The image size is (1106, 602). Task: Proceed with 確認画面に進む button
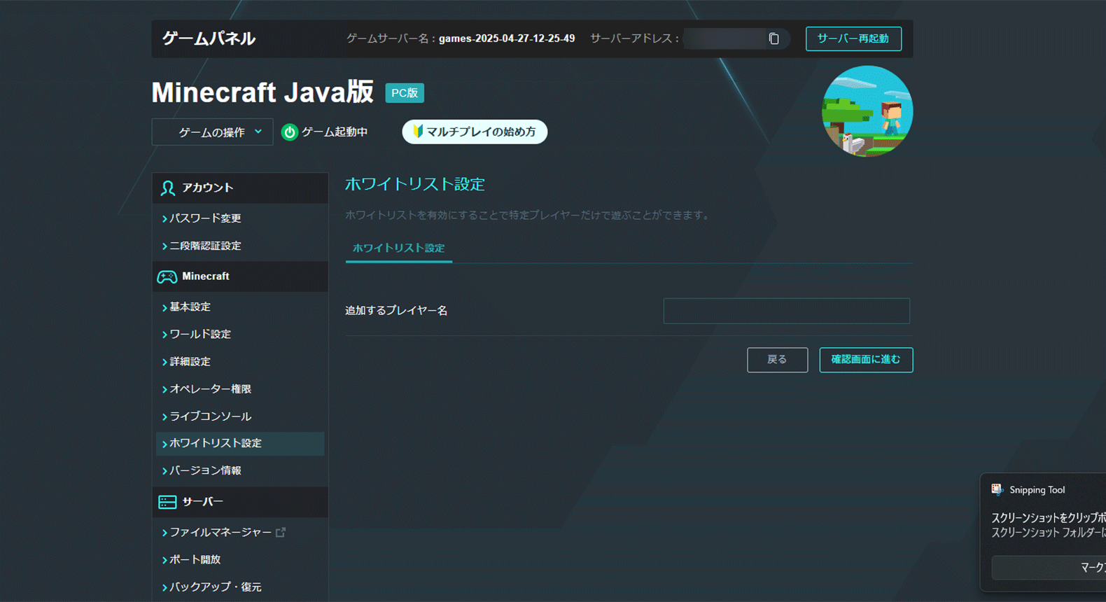866,360
